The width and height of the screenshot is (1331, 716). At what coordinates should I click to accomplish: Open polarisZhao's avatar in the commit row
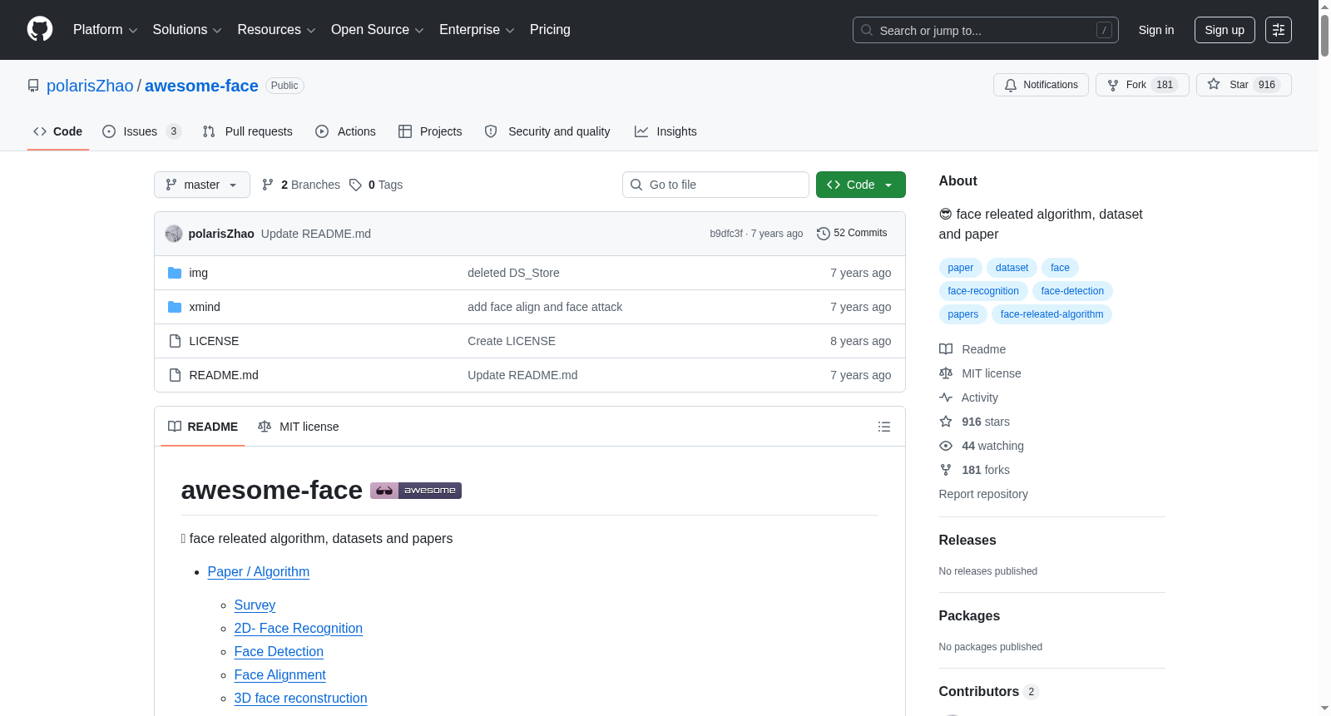pyautogui.click(x=174, y=234)
